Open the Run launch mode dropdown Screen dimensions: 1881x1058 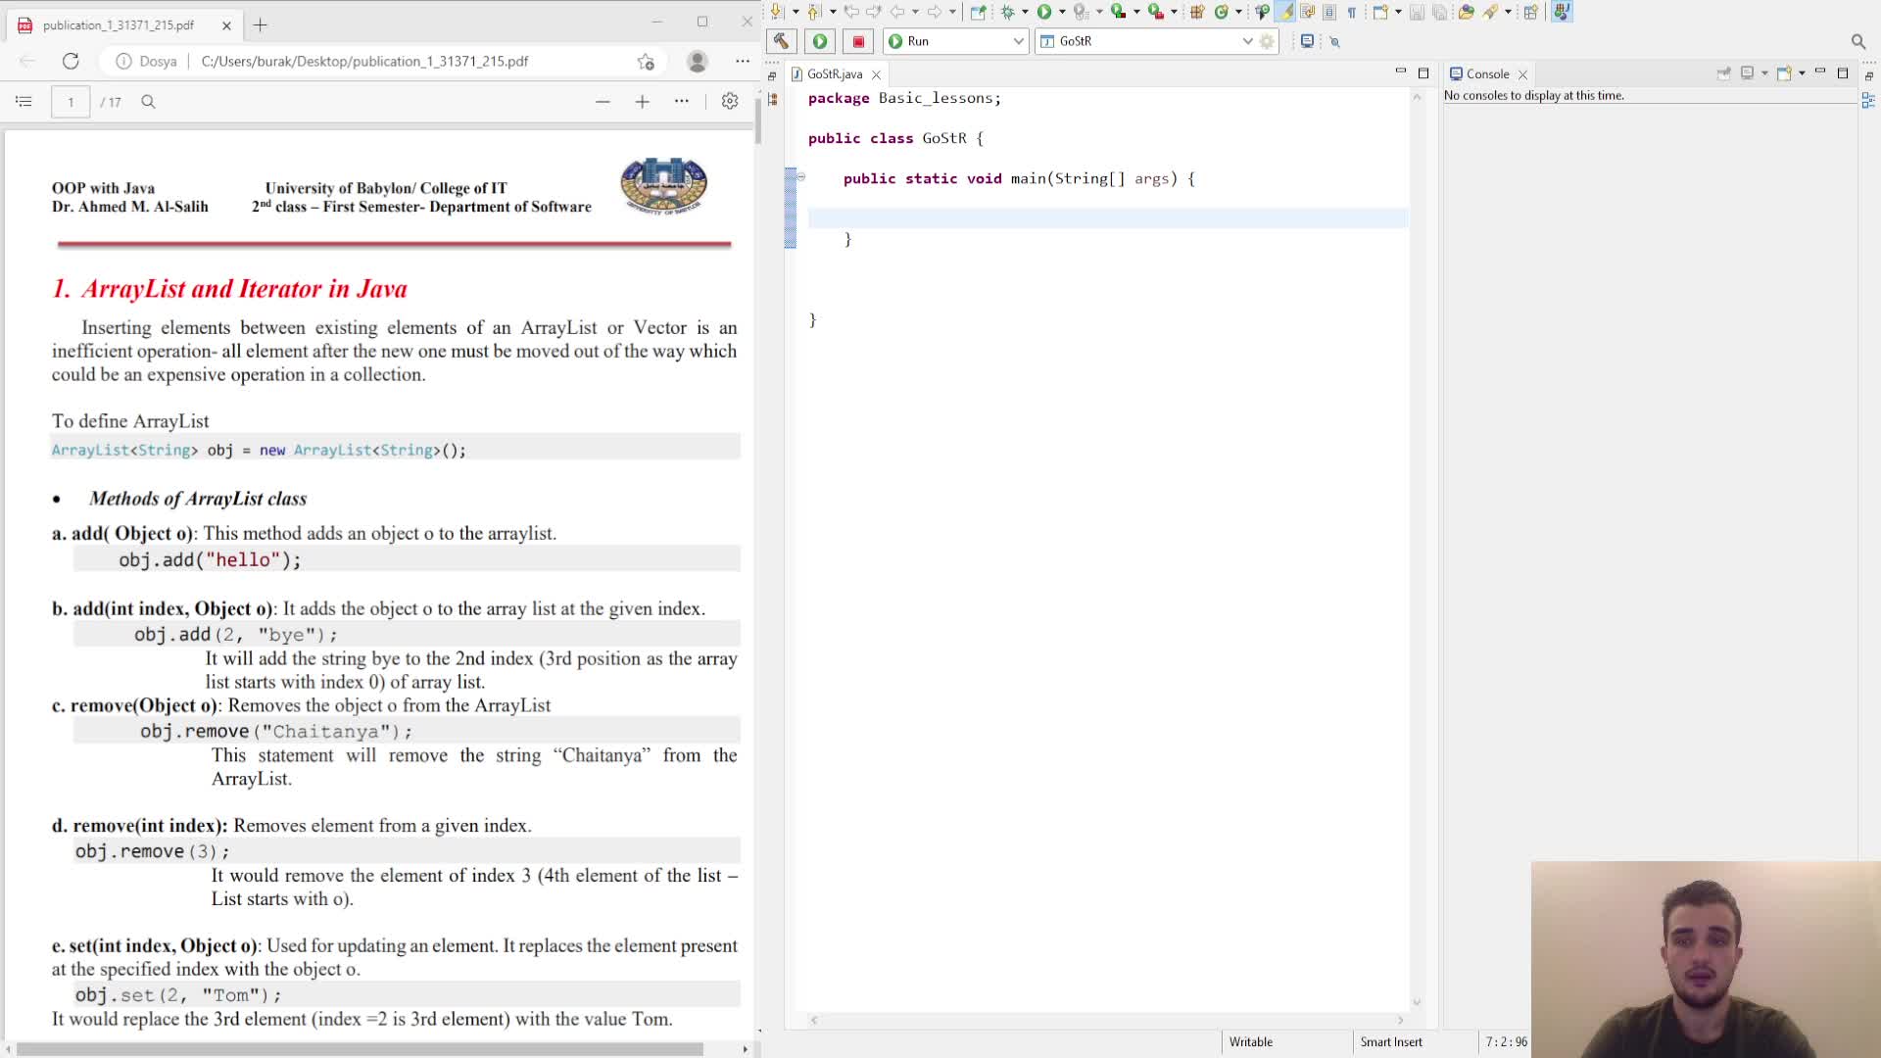(1018, 41)
